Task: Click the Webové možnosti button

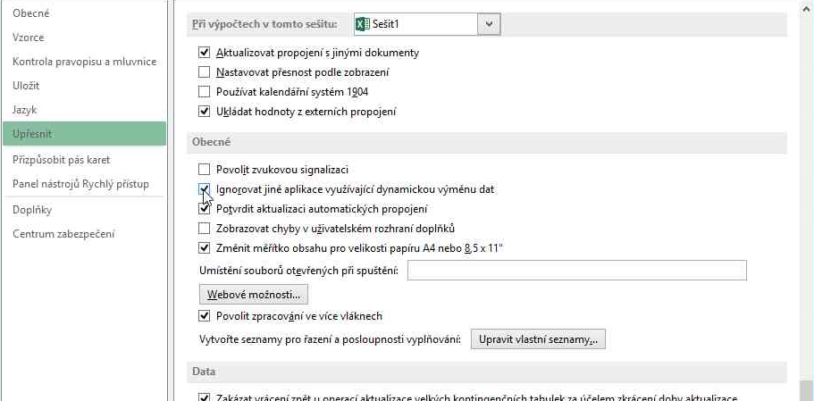Action: click(x=253, y=294)
